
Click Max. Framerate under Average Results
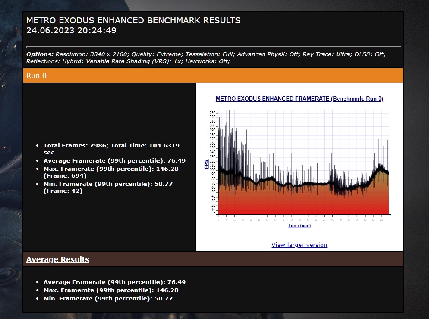pos(111,290)
